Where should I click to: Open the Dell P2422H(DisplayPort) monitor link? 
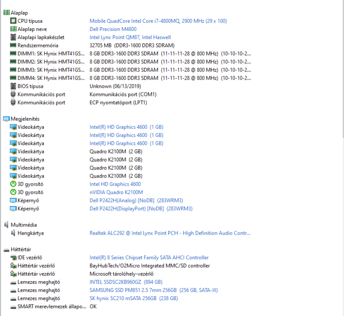pyautogui.click(x=141, y=208)
